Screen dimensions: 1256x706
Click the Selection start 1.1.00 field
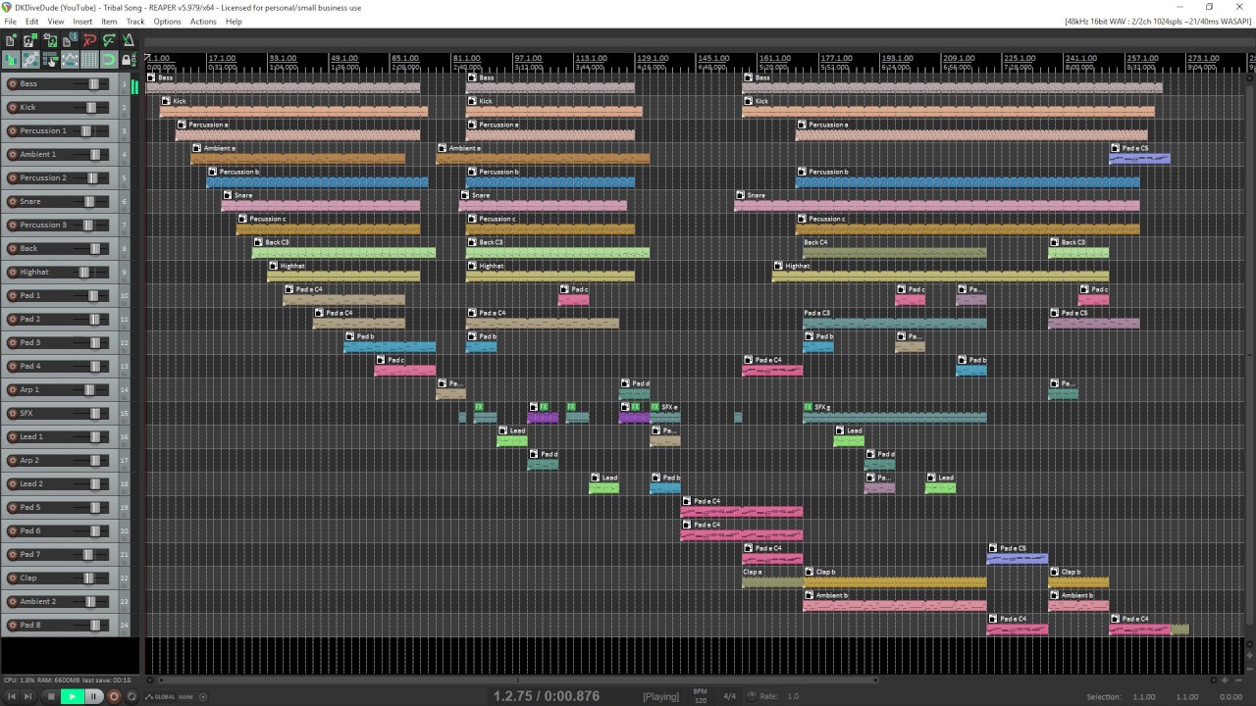1143,696
